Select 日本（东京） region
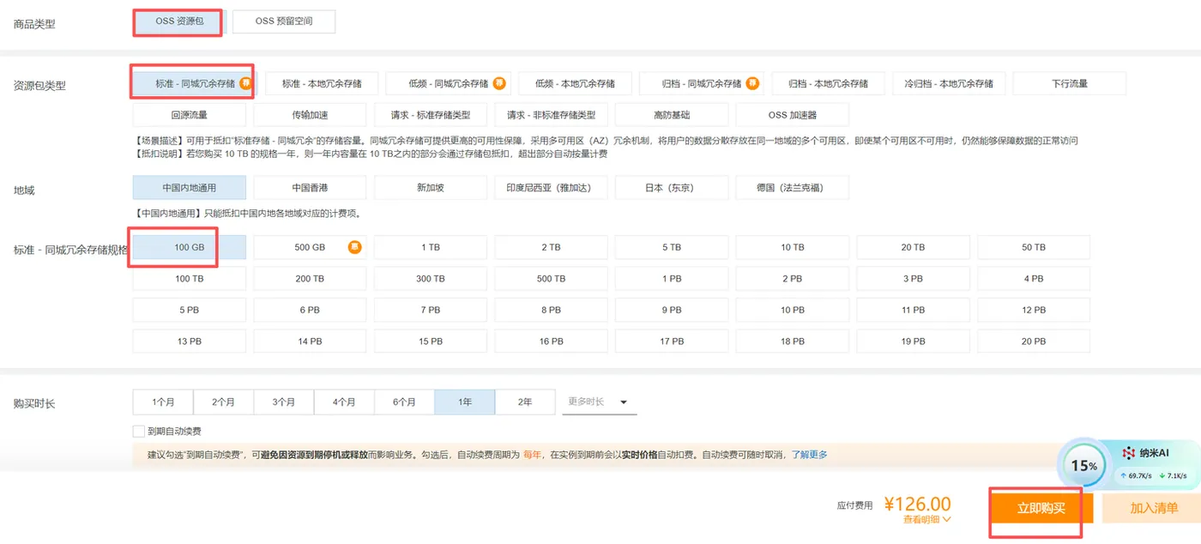 (671, 187)
